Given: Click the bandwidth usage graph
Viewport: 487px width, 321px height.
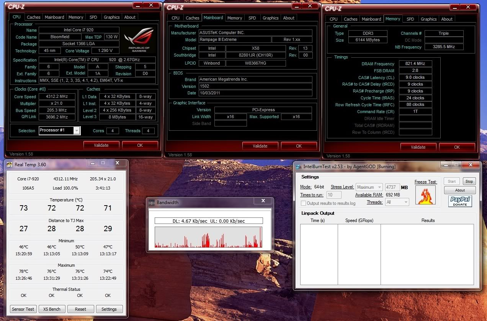Looking at the screenshot, I should tap(209, 237).
